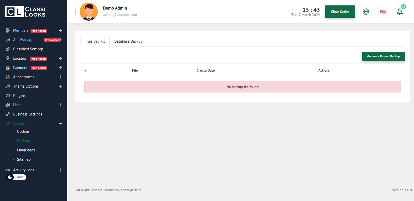Viewport: 414px width, 201px height.
Task: Open the Languages submenu item
Action: coord(26,150)
